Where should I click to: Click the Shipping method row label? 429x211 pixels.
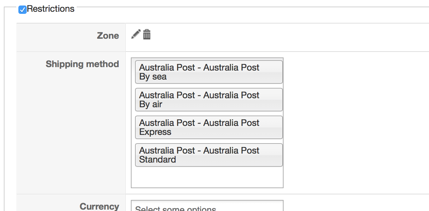82,64
